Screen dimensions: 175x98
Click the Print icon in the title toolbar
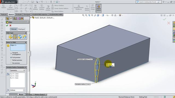pyautogui.click(x=37, y=2)
